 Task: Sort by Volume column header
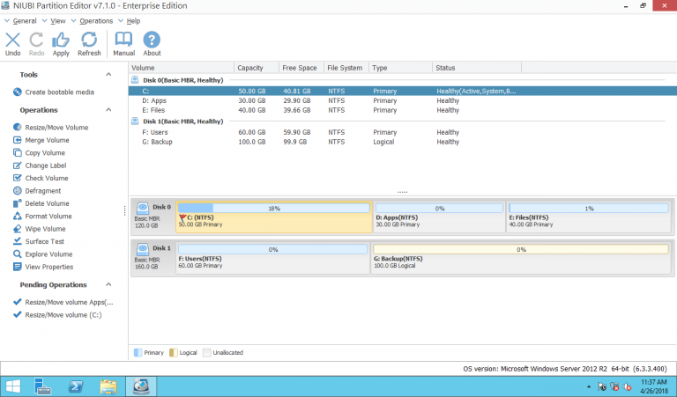182,68
